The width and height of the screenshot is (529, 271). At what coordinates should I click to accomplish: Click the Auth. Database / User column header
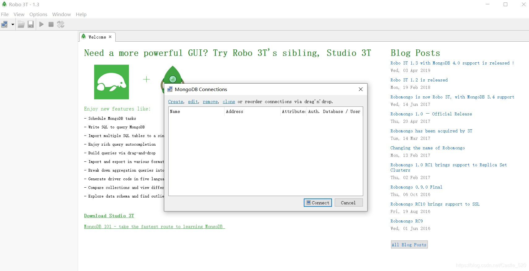334,111
